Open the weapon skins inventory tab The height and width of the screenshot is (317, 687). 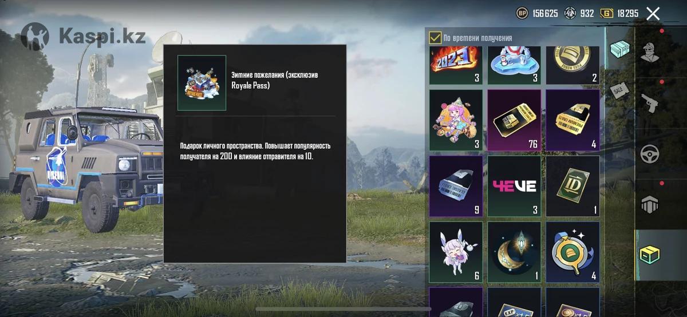(x=649, y=103)
